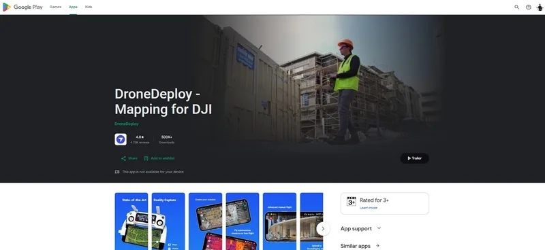Viewport: 545px width, 250px height.
Task: Open the Reality Capture screenshot
Action: pos(168,221)
